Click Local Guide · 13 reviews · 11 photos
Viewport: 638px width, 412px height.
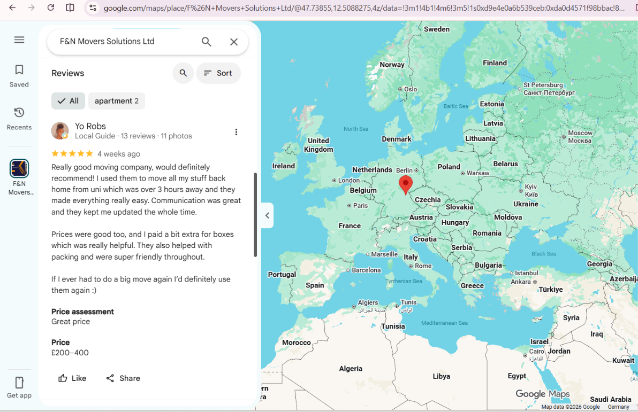pos(133,136)
